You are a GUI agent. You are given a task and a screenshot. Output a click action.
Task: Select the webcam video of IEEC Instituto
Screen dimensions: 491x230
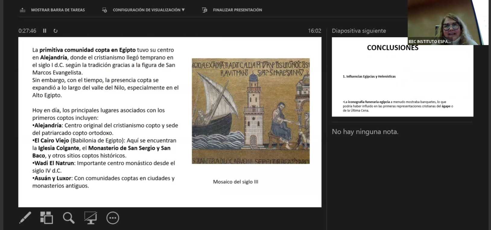(x=448, y=23)
